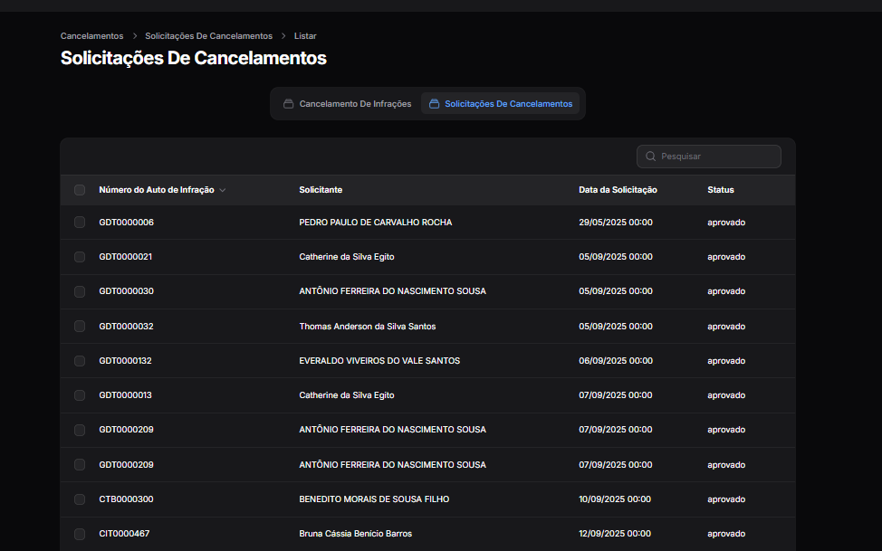Image resolution: width=882 pixels, height=551 pixels.
Task: Open Solicitações De Cancelamentos breadcrumb link
Action: [x=208, y=36]
